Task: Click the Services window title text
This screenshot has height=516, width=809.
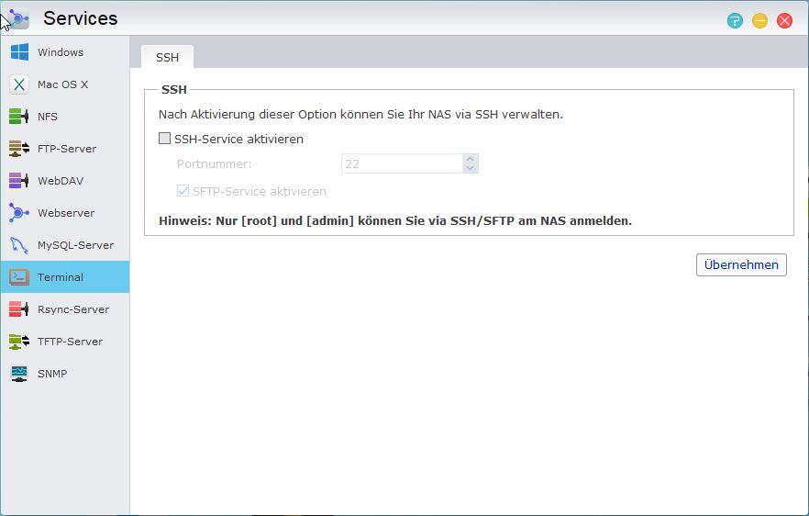Action: (81, 18)
